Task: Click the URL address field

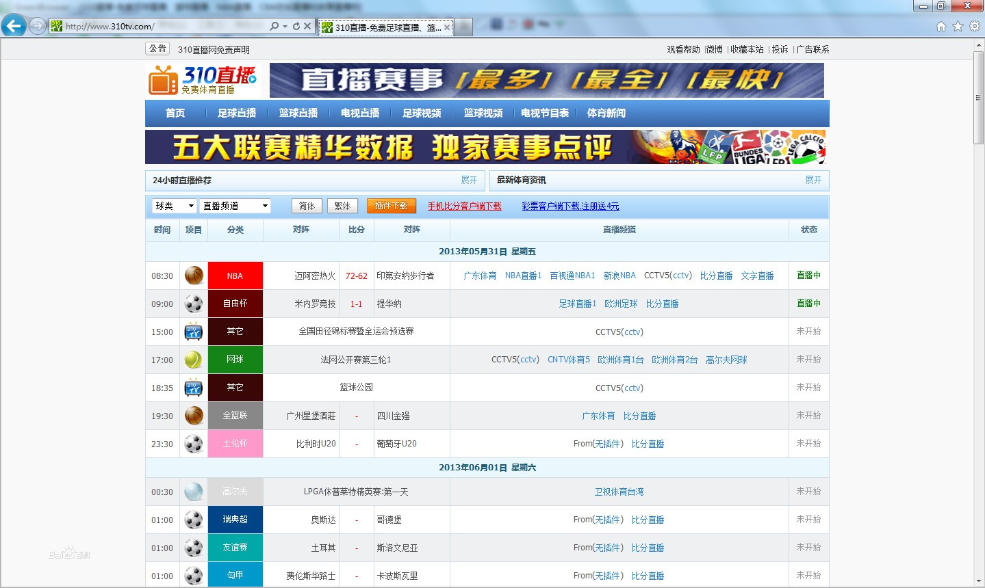Action: click(164, 26)
